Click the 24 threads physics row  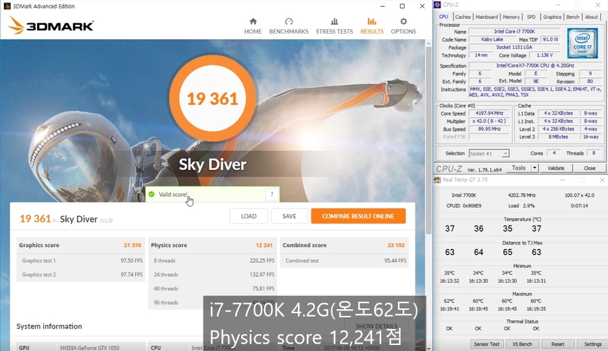pyautogui.click(x=213, y=275)
